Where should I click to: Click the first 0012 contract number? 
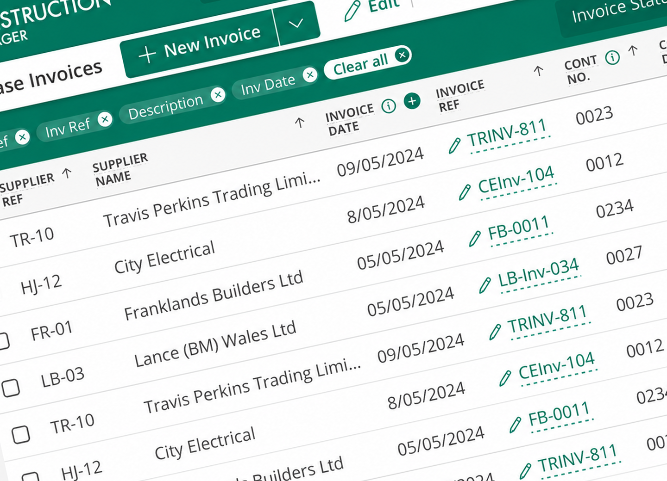[604, 162]
